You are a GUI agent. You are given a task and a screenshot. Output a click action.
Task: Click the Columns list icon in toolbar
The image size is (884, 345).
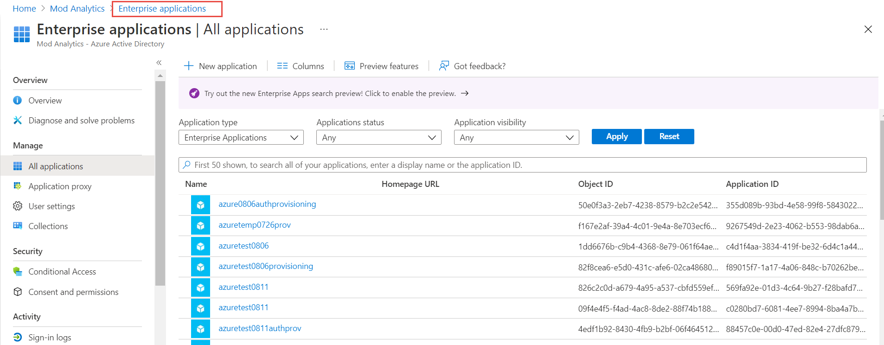[x=282, y=66]
